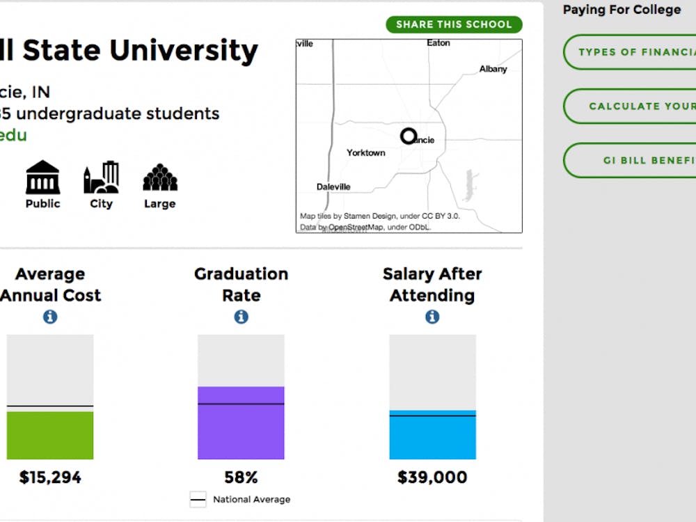
Task: Select the purple Graduation Rate bar
Action: click(x=241, y=421)
